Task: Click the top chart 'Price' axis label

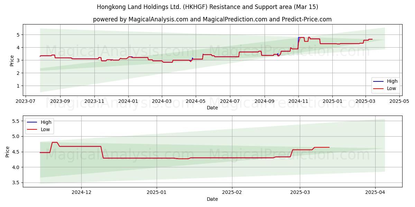Action: coord(12,60)
